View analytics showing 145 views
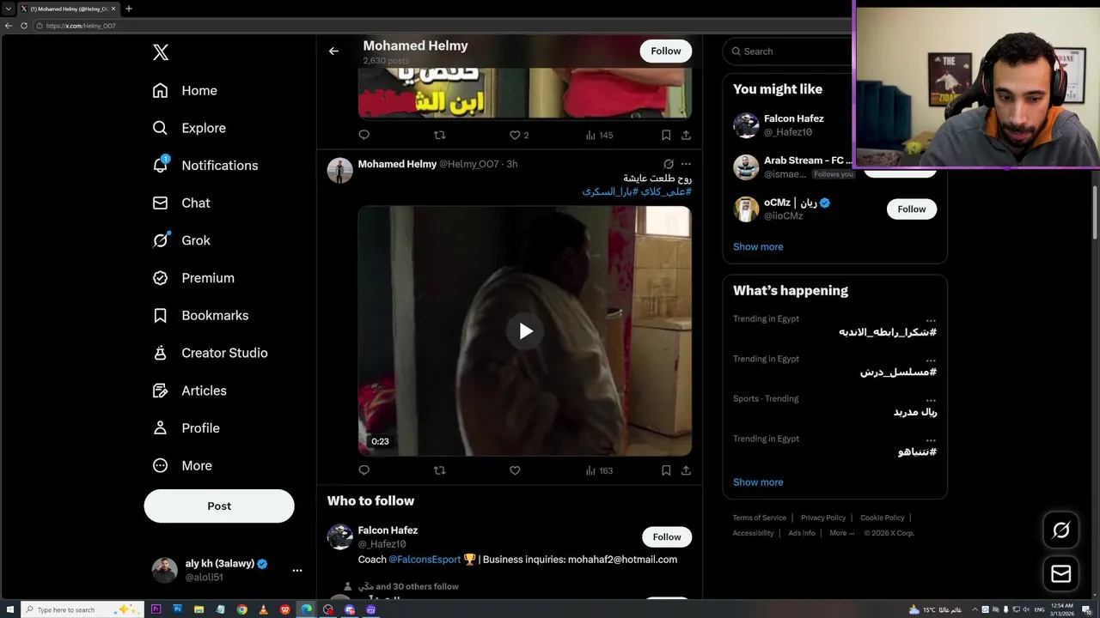1100x618 pixels. (599, 135)
